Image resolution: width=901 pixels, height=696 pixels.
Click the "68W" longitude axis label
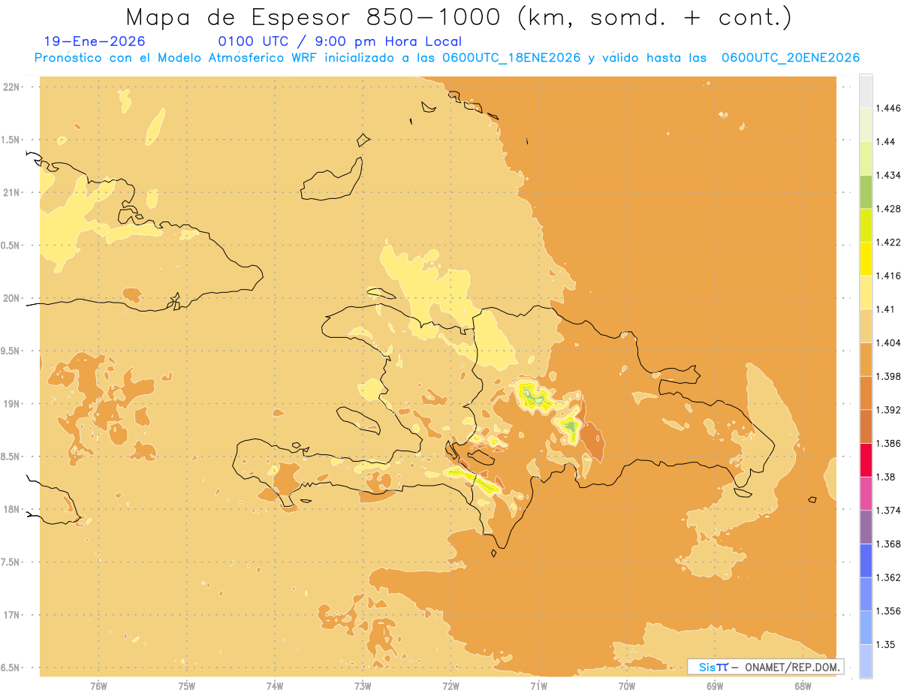pos(803,685)
